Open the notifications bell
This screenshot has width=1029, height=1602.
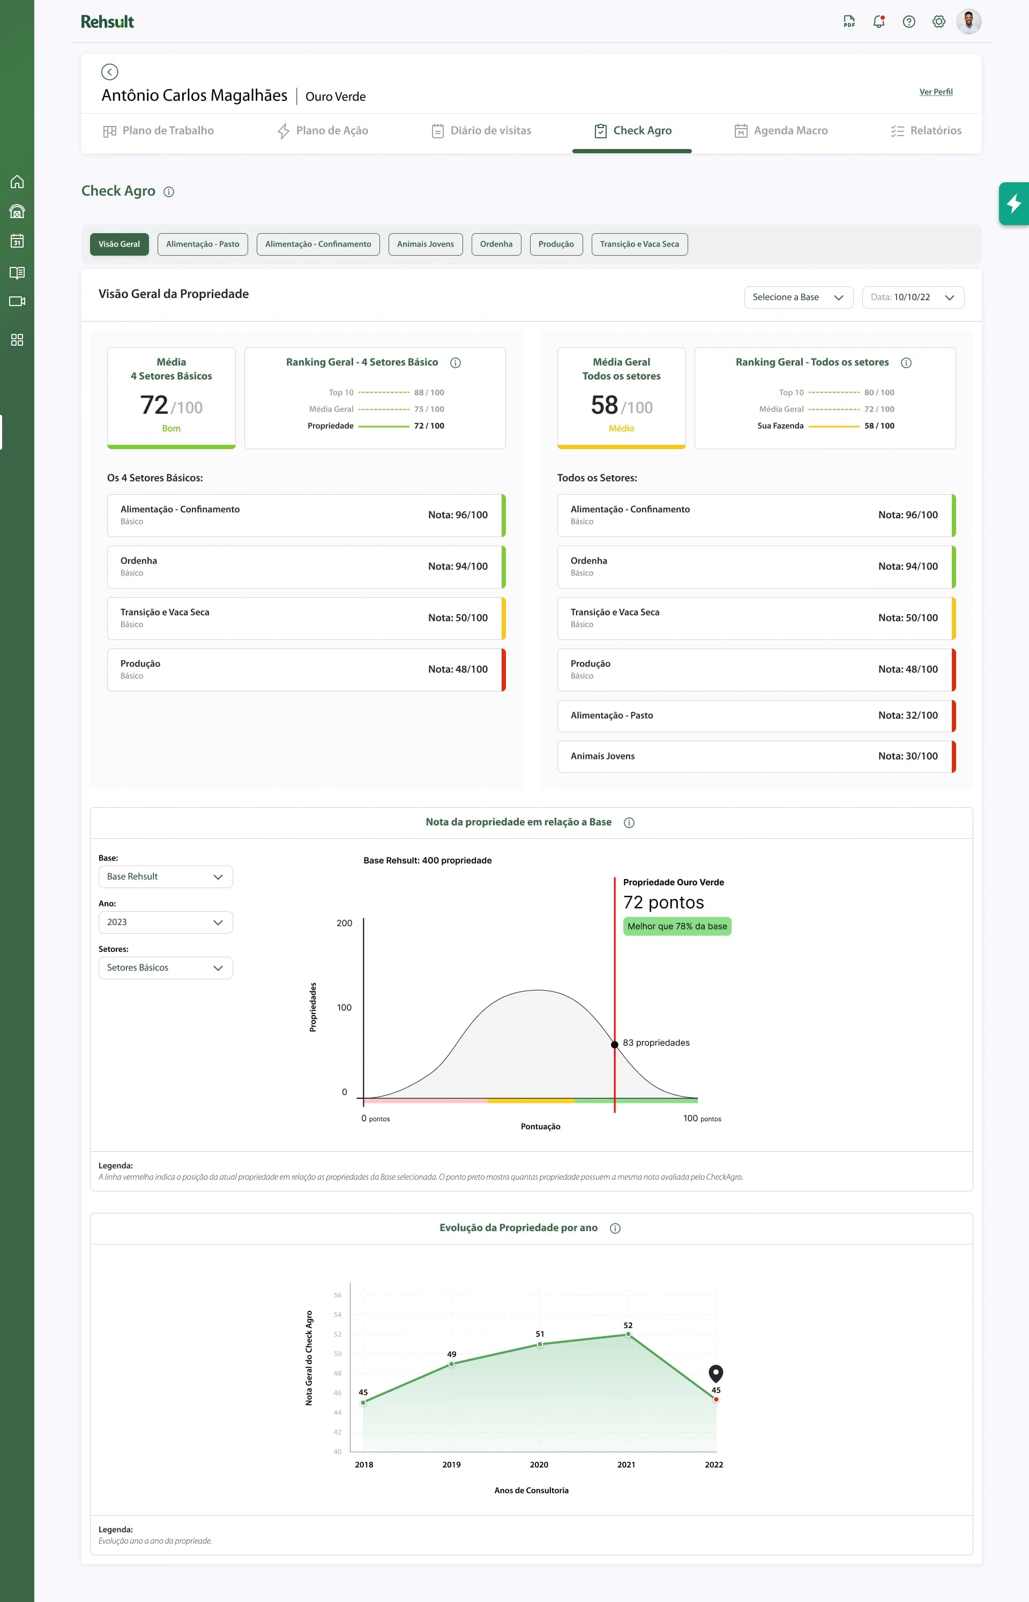point(878,21)
